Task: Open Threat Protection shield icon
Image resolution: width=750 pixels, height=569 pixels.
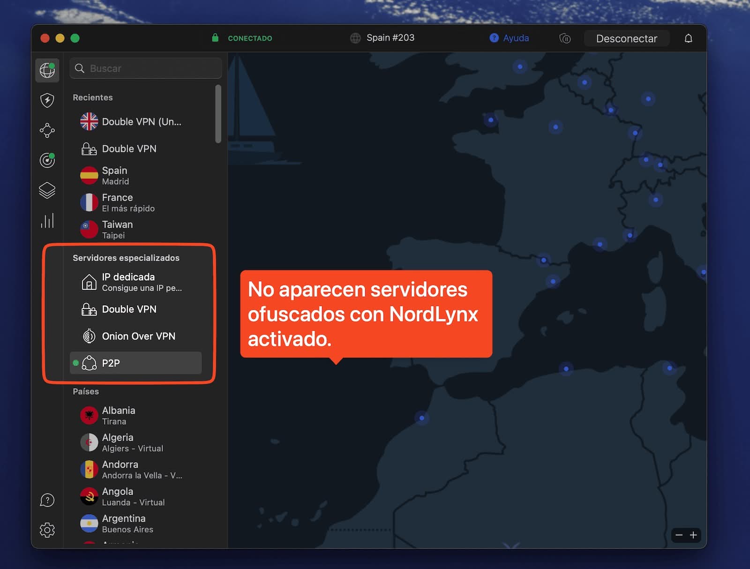Action: tap(47, 100)
